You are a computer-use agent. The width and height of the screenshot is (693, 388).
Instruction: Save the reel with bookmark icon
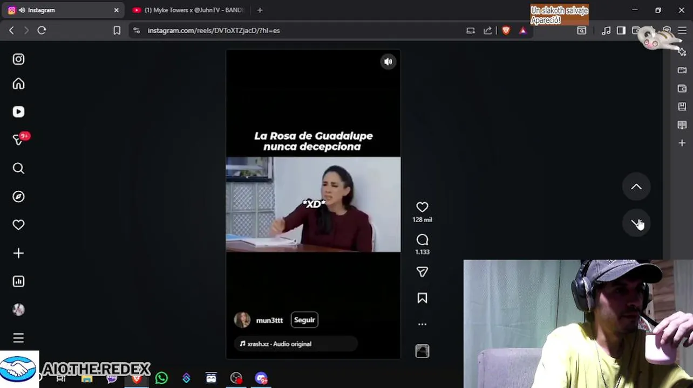pos(422,298)
